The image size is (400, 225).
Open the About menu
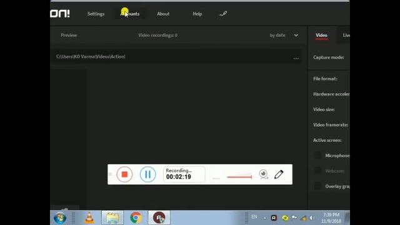163,14
